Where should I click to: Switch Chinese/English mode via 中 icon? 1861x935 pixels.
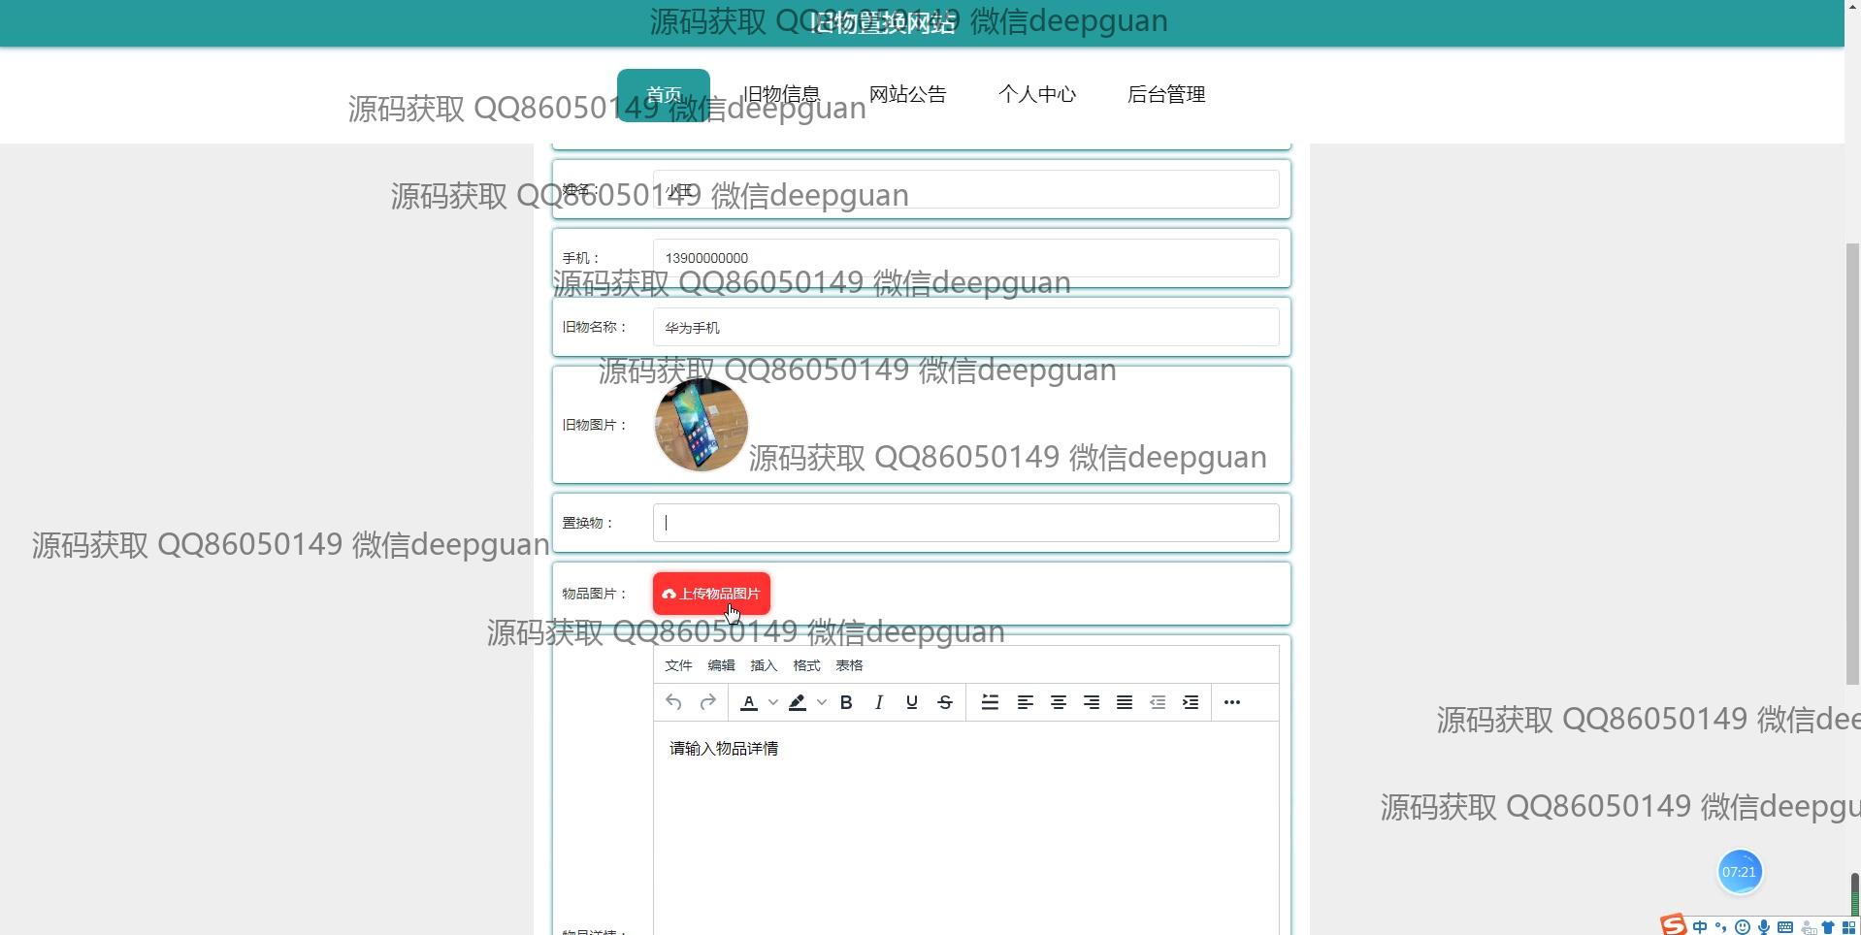(1700, 927)
